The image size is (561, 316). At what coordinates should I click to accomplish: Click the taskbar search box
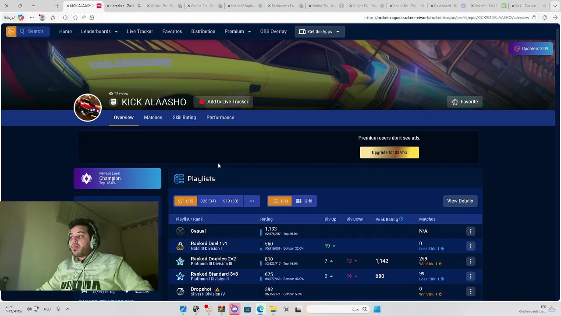click(x=337, y=309)
